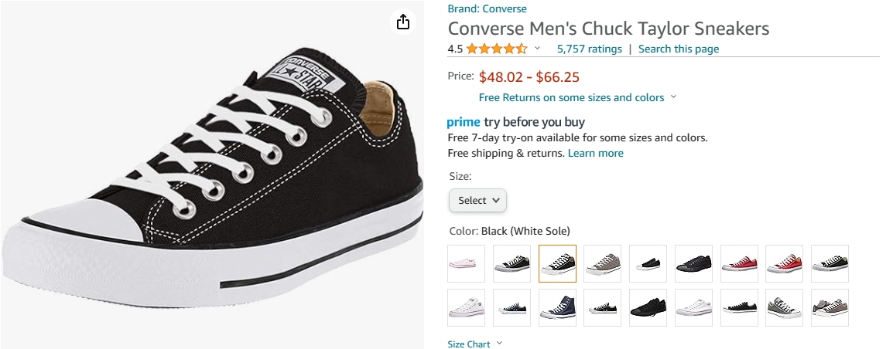Click the prime logo
893x349 pixels.
point(464,122)
